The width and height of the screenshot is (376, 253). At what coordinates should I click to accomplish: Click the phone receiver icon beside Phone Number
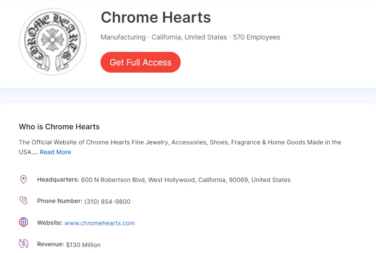pyautogui.click(x=23, y=200)
